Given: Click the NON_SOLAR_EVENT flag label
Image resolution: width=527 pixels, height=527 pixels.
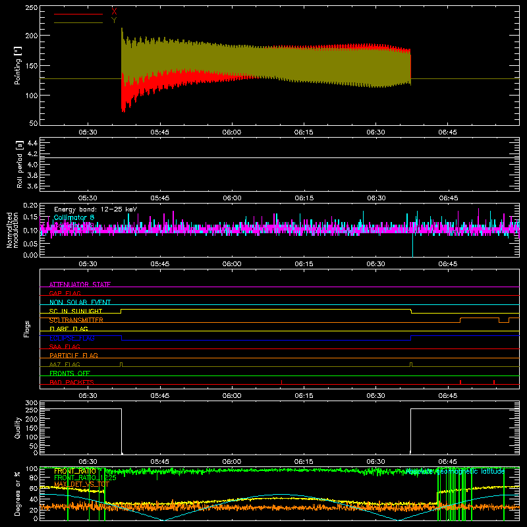Looking at the screenshot, I should pyautogui.click(x=80, y=302).
